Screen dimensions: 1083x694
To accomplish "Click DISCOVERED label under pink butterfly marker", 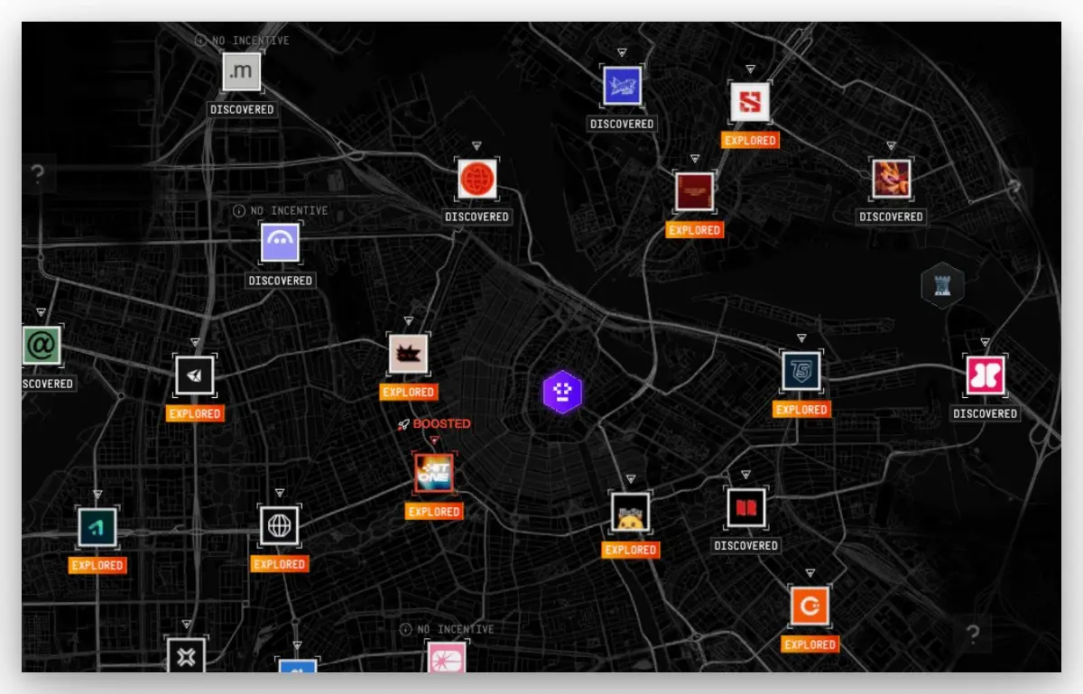I will coord(986,413).
